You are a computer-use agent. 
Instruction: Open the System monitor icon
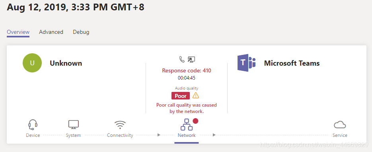tap(74, 125)
